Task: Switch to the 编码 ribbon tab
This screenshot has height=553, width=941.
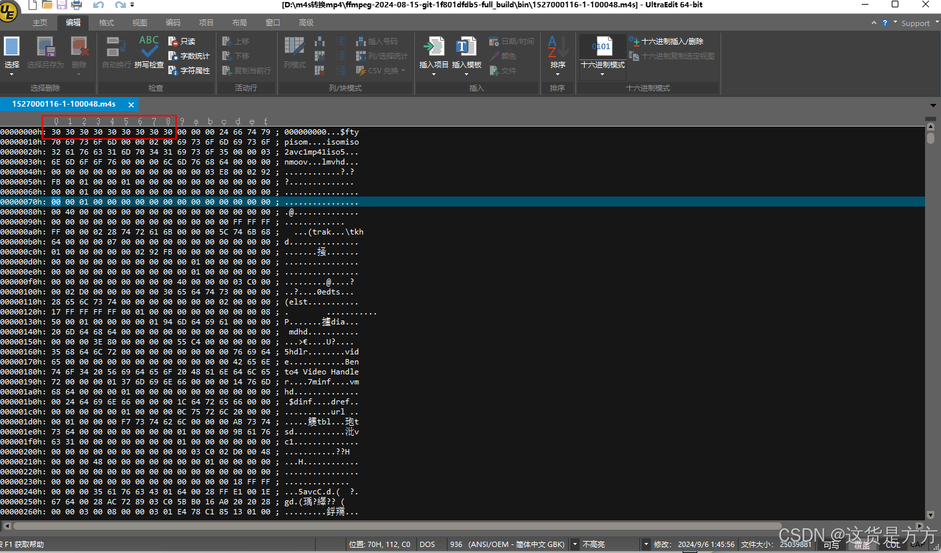Action: [173, 23]
